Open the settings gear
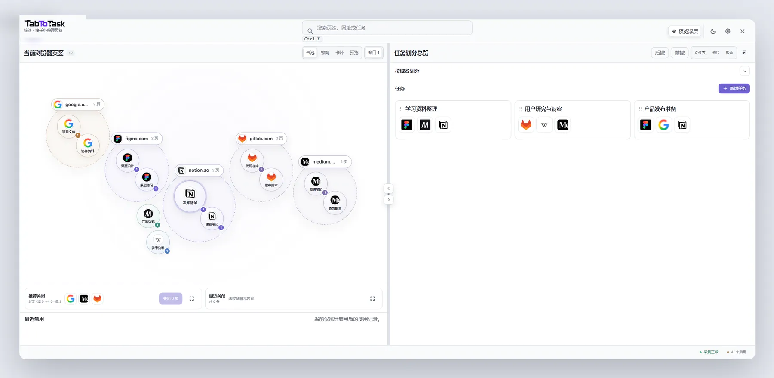This screenshot has height=378, width=774. (x=728, y=31)
